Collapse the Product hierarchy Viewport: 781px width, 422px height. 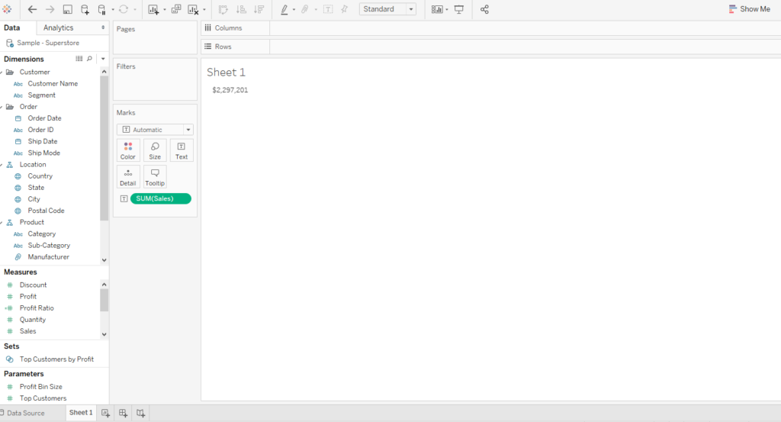2,223
